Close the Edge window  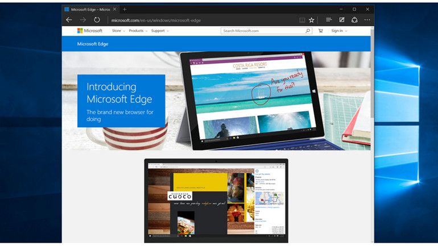pyautogui.click(x=367, y=9)
